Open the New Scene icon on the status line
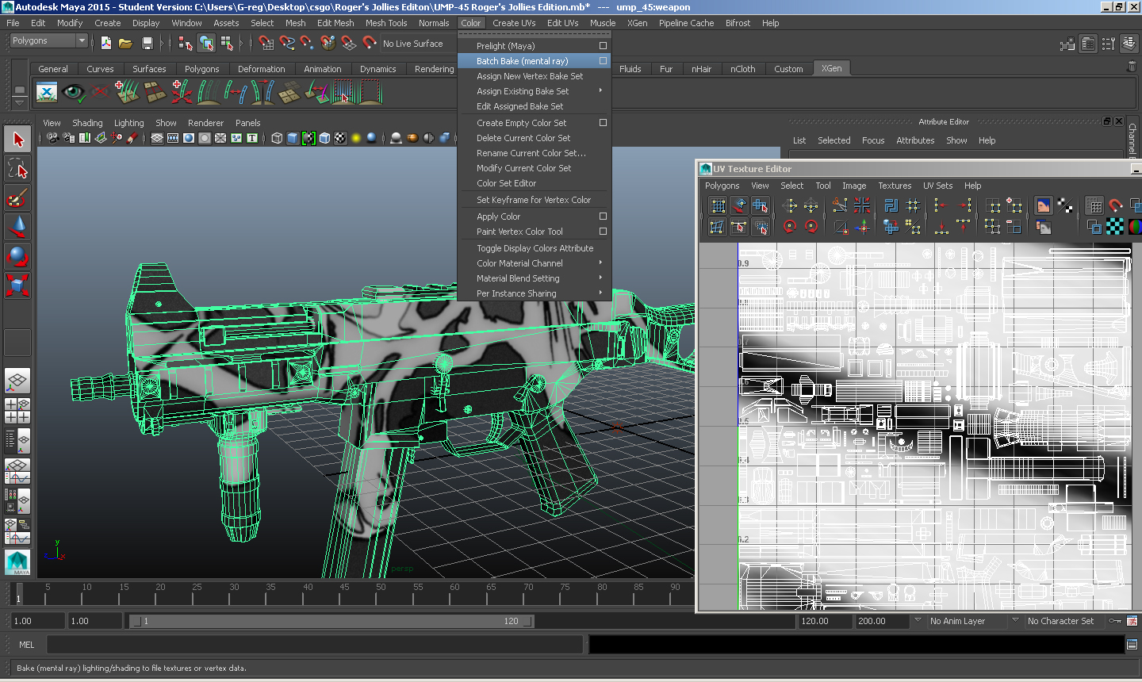The width and height of the screenshot is (1142, 682). coord(106,43)
